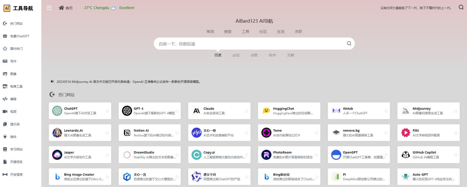Screen dimensions: 467x187
Task: Click the Bing Image Creator logo icon
Action: tap(57, 177)
